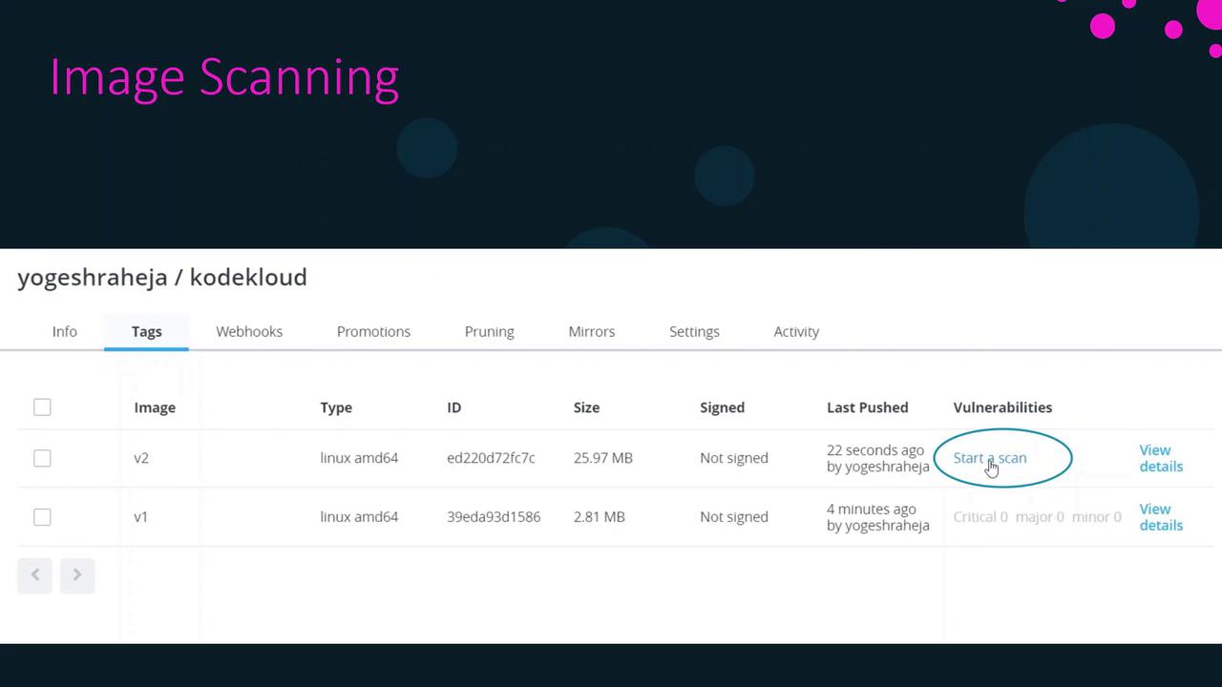Click the v2 image tag name

click(141, 458)
